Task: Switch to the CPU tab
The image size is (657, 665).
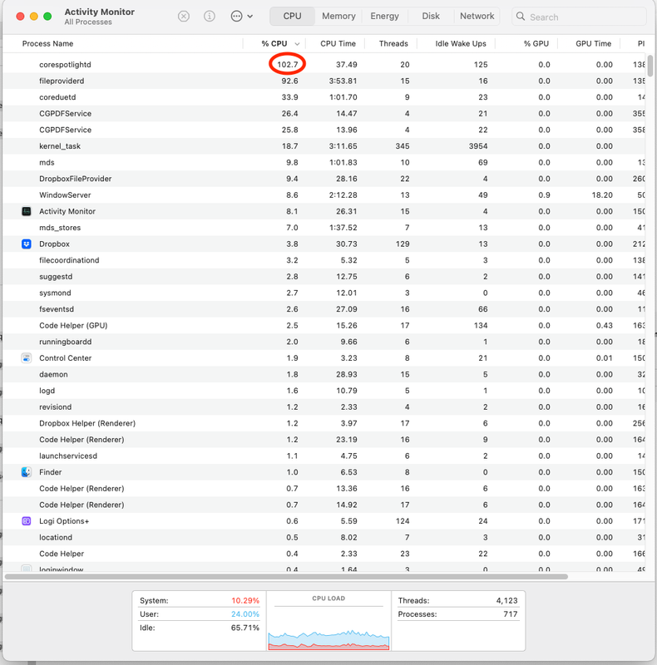Action: tap(292, 16)
